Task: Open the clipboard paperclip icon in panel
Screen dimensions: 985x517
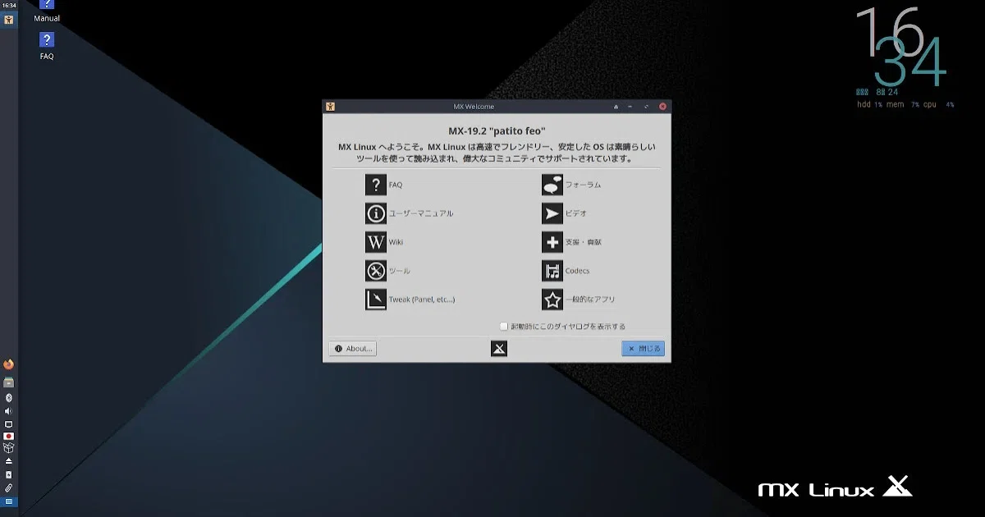Action: [x=9, y=487]
